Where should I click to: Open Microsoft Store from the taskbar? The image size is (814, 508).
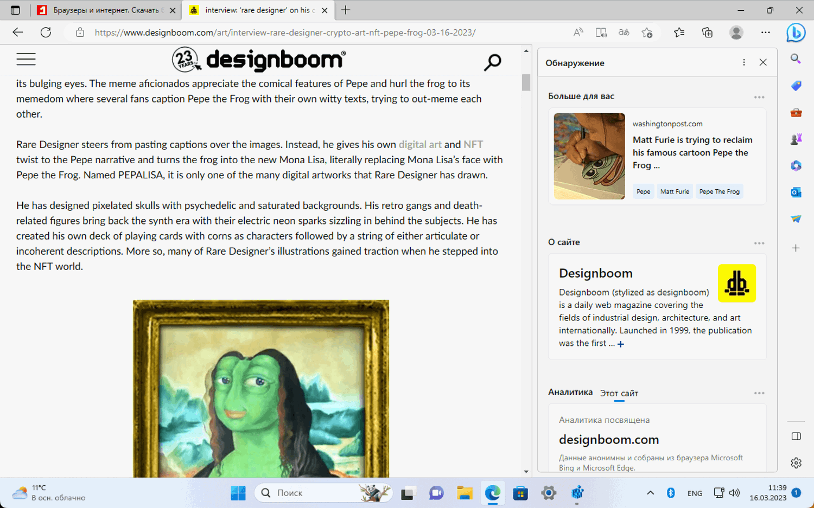[520, 493]
